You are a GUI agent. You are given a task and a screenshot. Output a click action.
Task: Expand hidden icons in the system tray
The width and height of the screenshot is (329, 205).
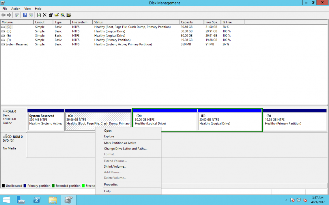[286, 200]
